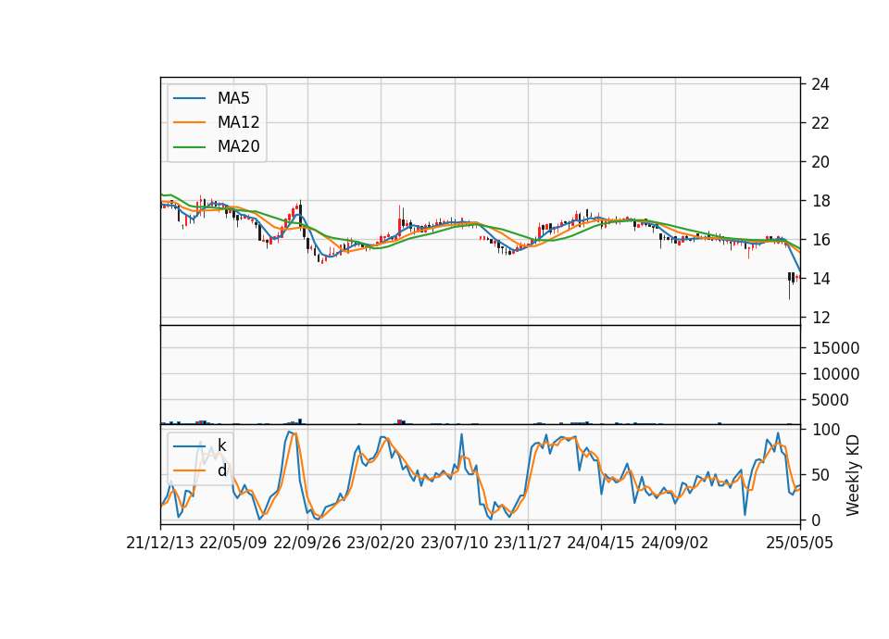Click the volume axis label 15000
Screen dimensions: 889x639
point(835,348)
